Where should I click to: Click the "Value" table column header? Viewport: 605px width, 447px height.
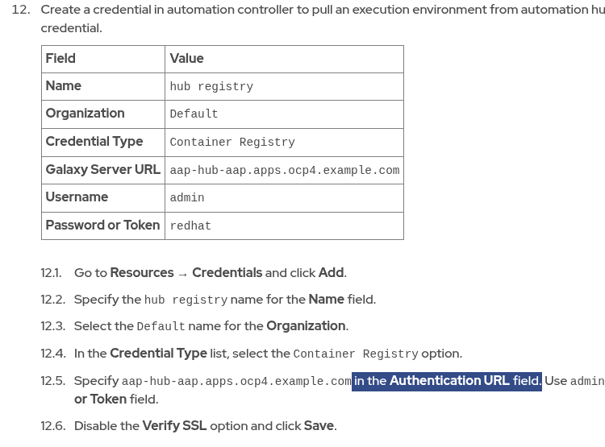(186, 59)
